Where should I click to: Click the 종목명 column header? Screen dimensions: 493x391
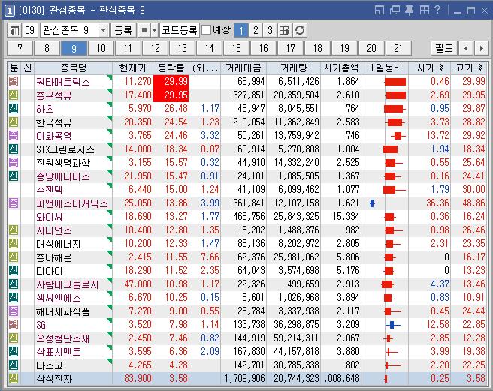pos(73,68)
